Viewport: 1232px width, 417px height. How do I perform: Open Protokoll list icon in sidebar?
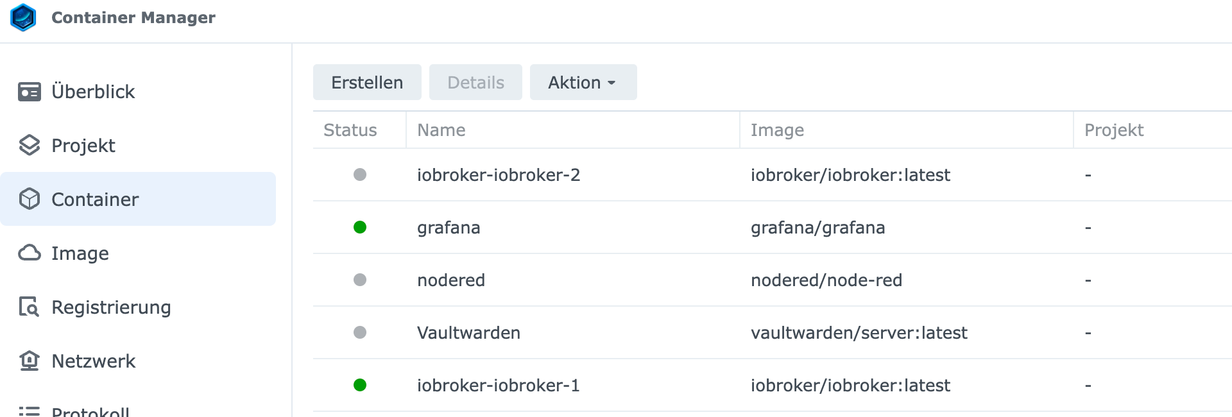30,411
